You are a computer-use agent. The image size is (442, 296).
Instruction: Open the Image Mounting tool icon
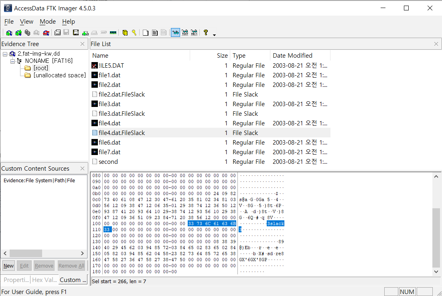(27, 33)
